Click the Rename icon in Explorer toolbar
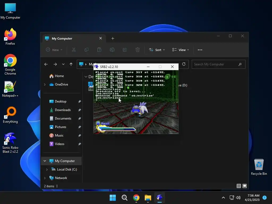This screenshot has height=204, width=272. tap(112, 50)
